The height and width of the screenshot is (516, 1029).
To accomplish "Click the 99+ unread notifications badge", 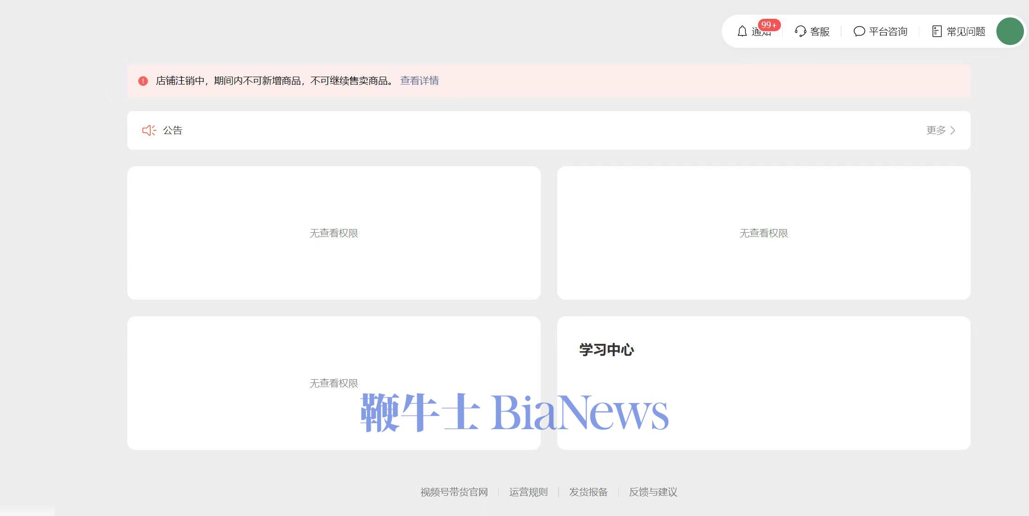I will 769,25.
